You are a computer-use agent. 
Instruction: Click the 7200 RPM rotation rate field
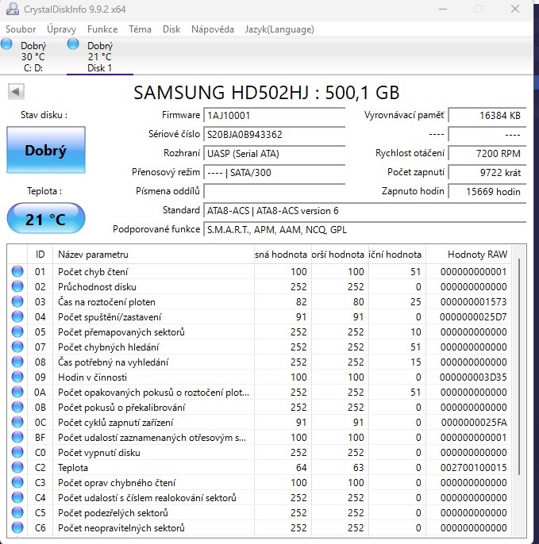click(x=487, y=153)
